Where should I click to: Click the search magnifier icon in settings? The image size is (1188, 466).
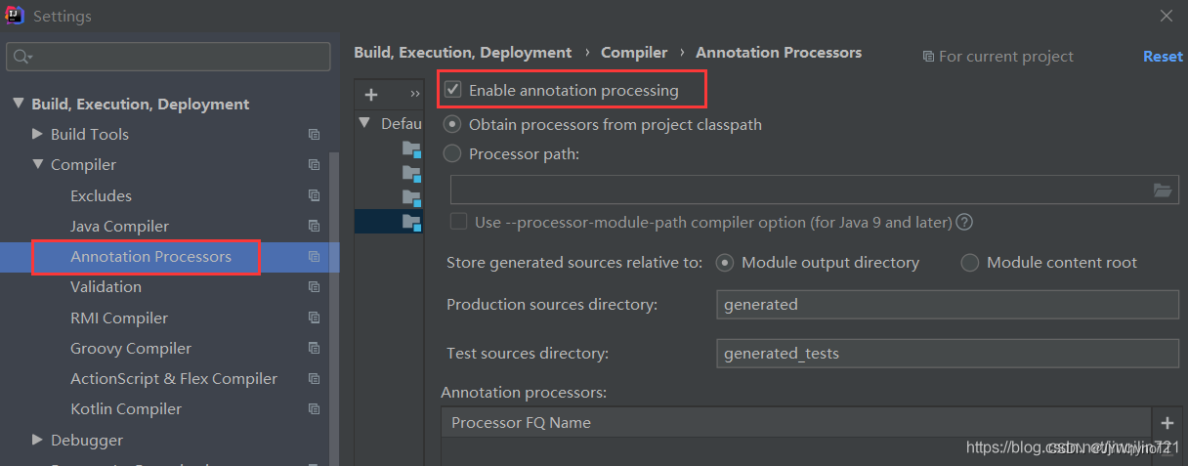tap(21, 57)
